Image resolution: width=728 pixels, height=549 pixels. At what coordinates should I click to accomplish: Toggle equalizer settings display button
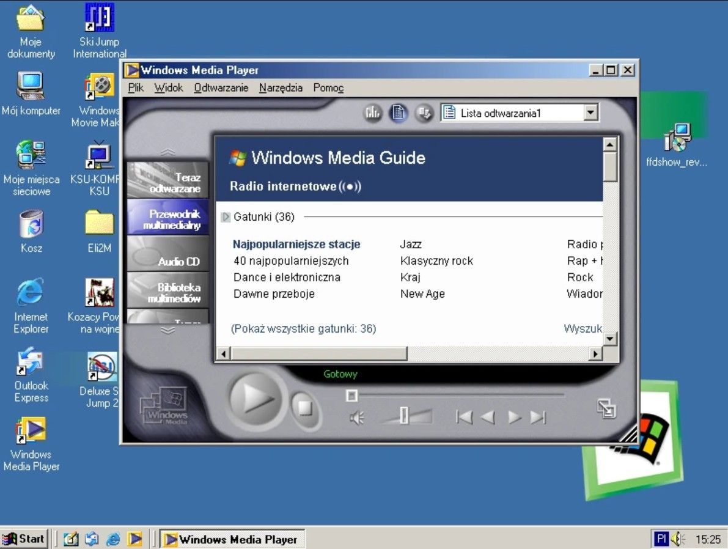coord(373,112)
